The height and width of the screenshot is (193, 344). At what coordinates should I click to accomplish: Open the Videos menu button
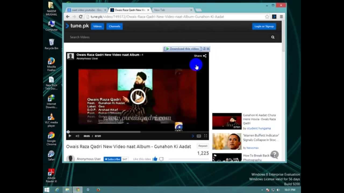pyautogui.click(x=97, y=26)
